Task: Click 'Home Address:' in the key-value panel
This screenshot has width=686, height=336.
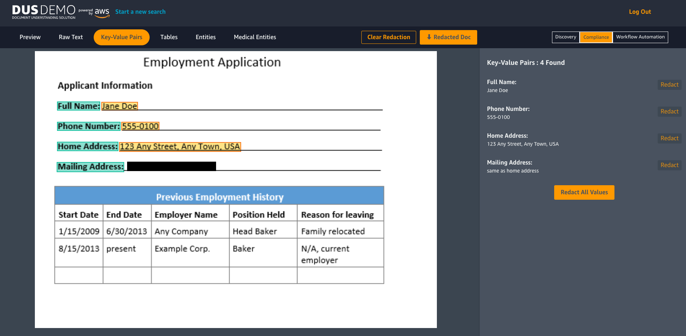Action: (x=507, y=136)
